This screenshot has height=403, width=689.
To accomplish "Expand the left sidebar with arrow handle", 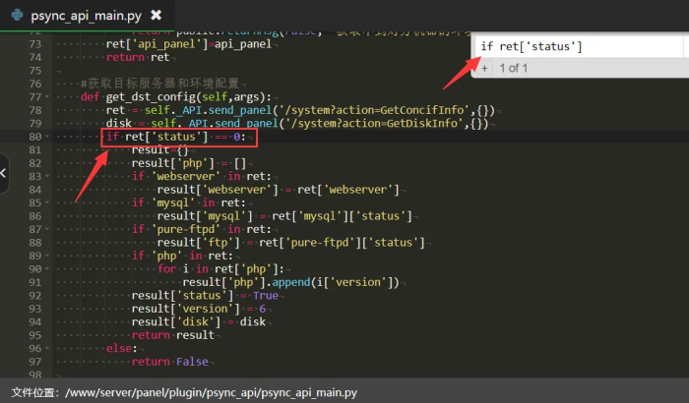I will point(5,173).
